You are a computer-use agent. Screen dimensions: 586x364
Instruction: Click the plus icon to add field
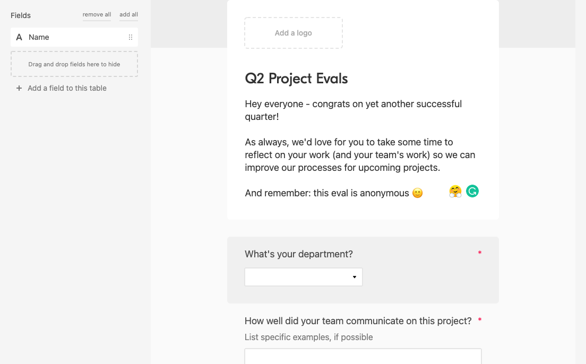19,88
